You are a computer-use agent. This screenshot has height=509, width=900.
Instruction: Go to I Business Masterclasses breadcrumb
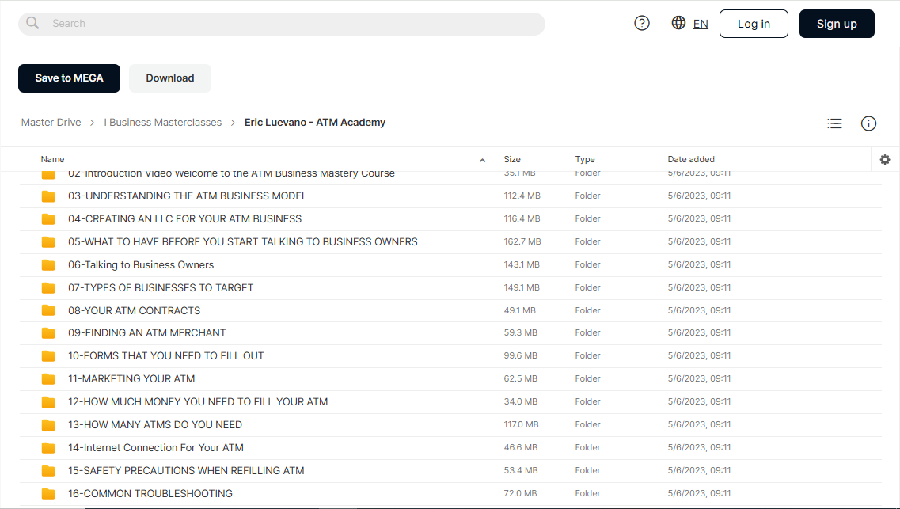[162, 122]
